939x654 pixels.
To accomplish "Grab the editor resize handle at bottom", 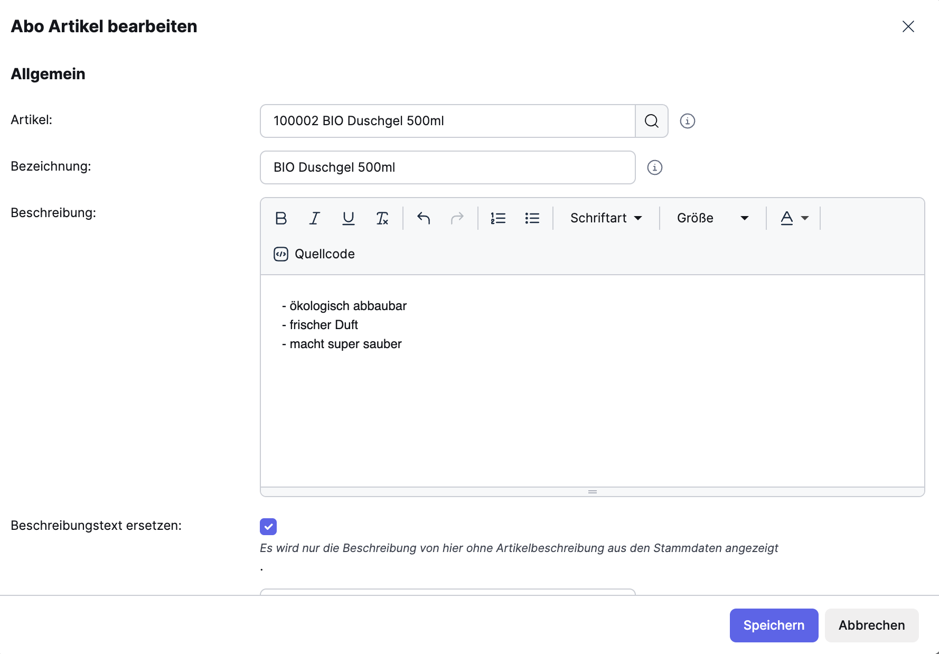I will click(x=593, y=492).
